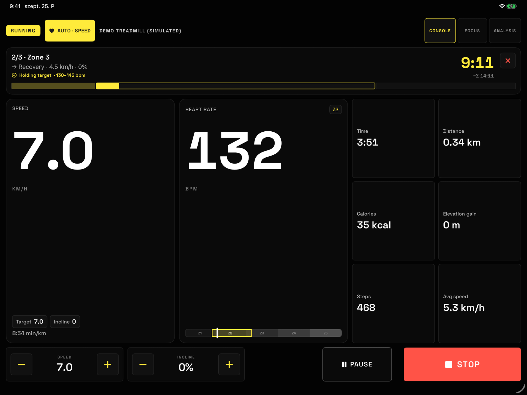Open the Time 3:51 tile

tap(393, 138)
